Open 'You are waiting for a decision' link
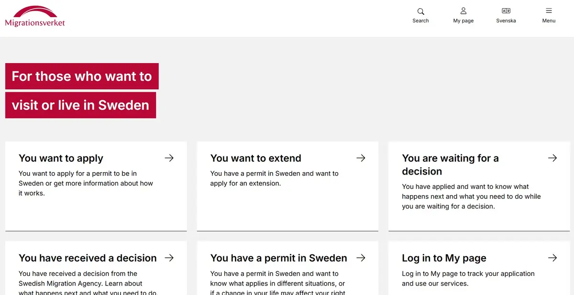The width and height of the screenshot is (574, 295). point(451,164)
